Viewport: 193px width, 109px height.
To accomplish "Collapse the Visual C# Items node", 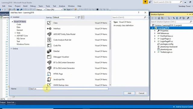I will [x=12, y=21].
